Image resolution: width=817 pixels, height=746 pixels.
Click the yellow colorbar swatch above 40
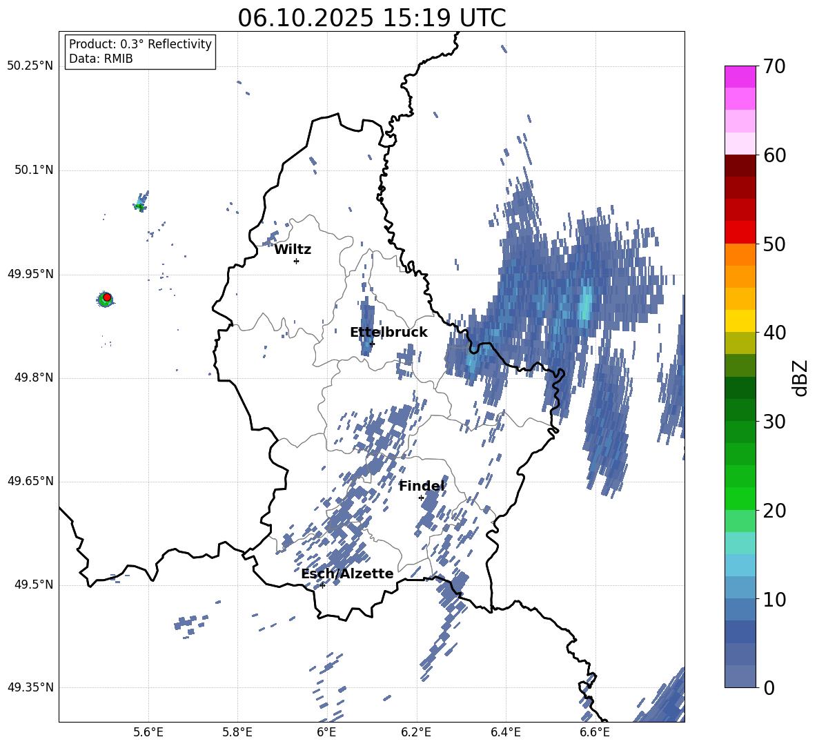pos(740,321)
